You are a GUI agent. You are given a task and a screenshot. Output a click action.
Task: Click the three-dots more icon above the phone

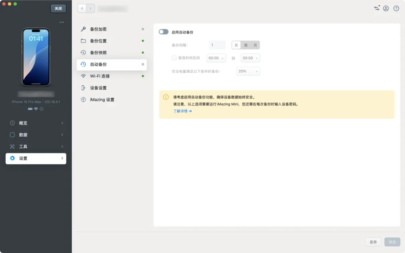click(x=62, y=22)
